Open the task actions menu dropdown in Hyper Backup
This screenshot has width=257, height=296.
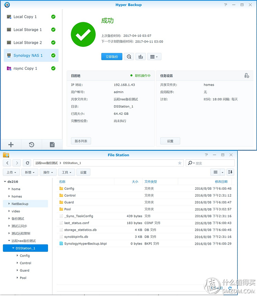pyautogui.click(x=154, y=57)
